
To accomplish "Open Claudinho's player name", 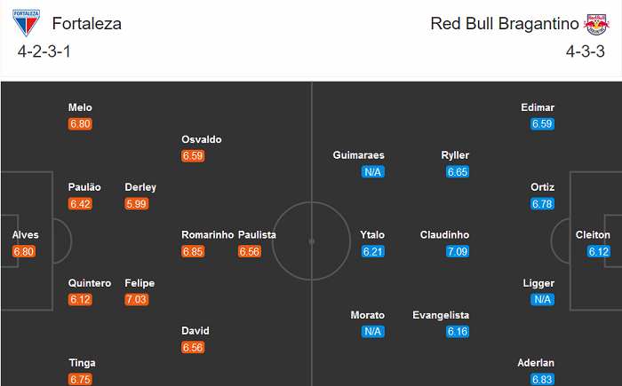I will (444, 235).
